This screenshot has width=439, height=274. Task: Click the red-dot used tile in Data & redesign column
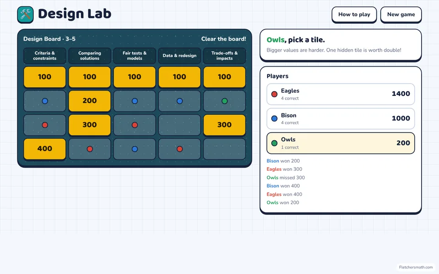pos(179,149)
